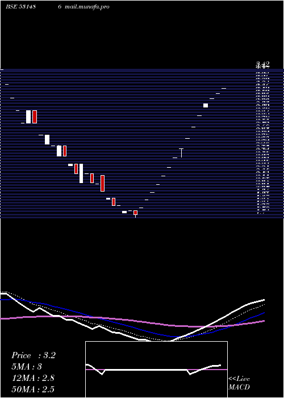Click the 'BSE 53148' ticker label
284x398 pixels.
pyautogui.click(x=20, y=7)
